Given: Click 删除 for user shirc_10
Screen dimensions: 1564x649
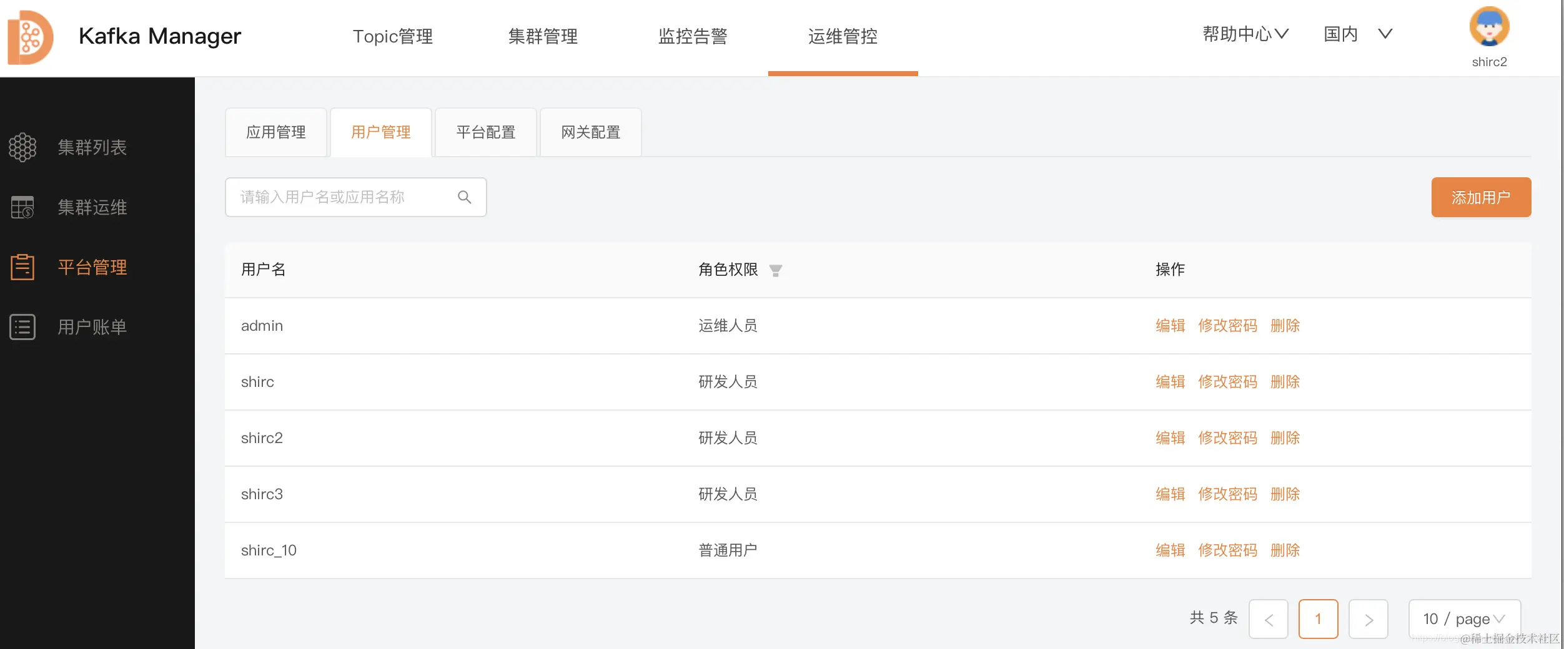Looking at the screenshot, I should [1285, 550].
